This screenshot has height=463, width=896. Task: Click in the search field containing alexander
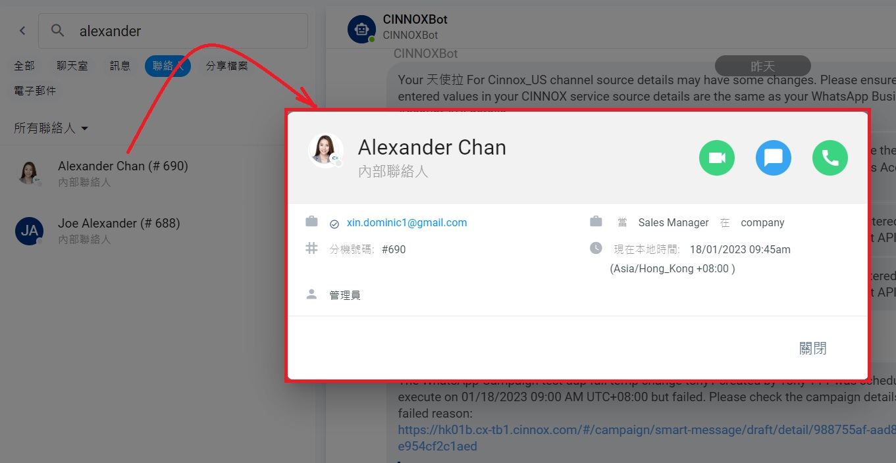(173, 31)
